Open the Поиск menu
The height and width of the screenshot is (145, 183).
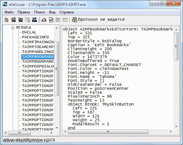(x=40, y=12)
